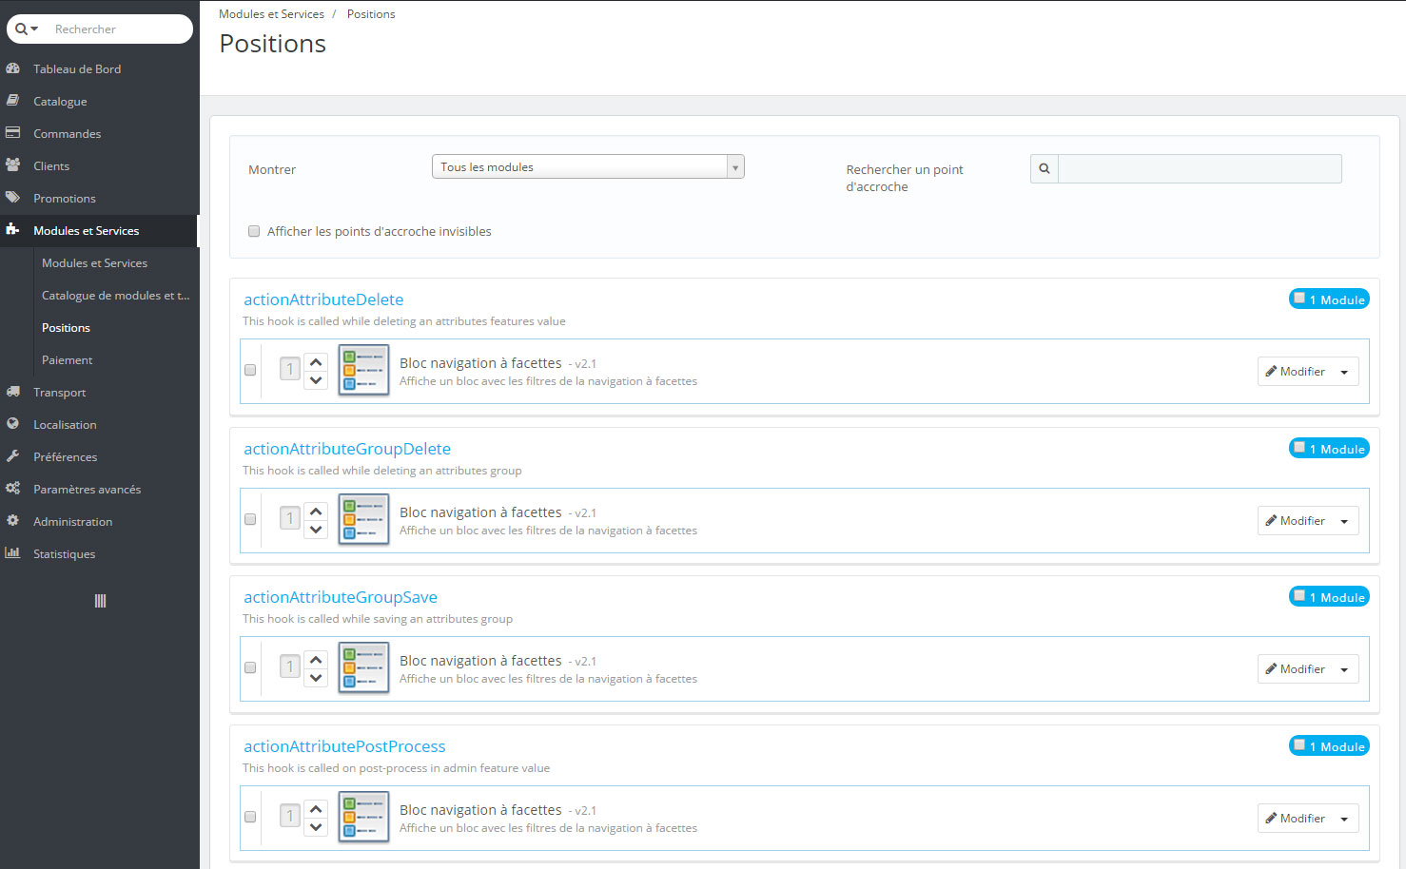1406x869 pixels.
Task: Click module icon under actionAttributePostProcess
Action: pos(363,817)
